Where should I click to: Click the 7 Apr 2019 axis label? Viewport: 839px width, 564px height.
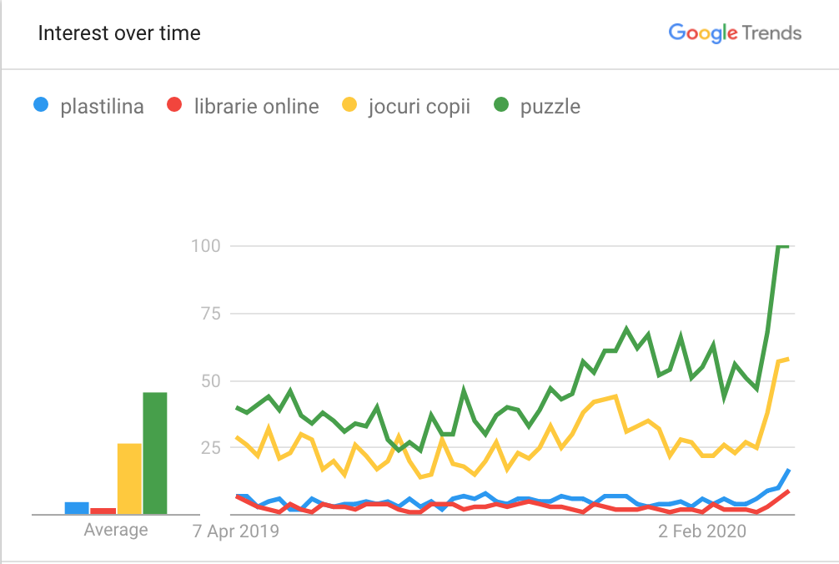click(235, 531)
